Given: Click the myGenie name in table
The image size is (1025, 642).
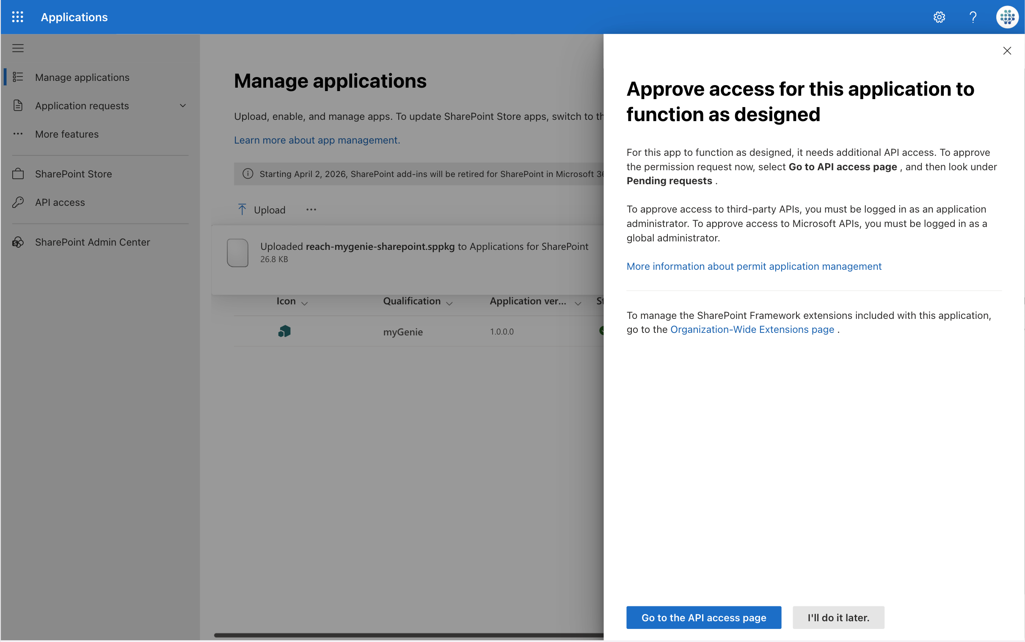Looking at the screenshot, I should pos(403,332).
